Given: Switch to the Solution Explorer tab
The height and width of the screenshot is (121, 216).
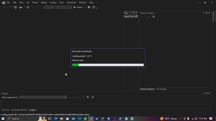Looking at the screenshot, I should point(147,89).
